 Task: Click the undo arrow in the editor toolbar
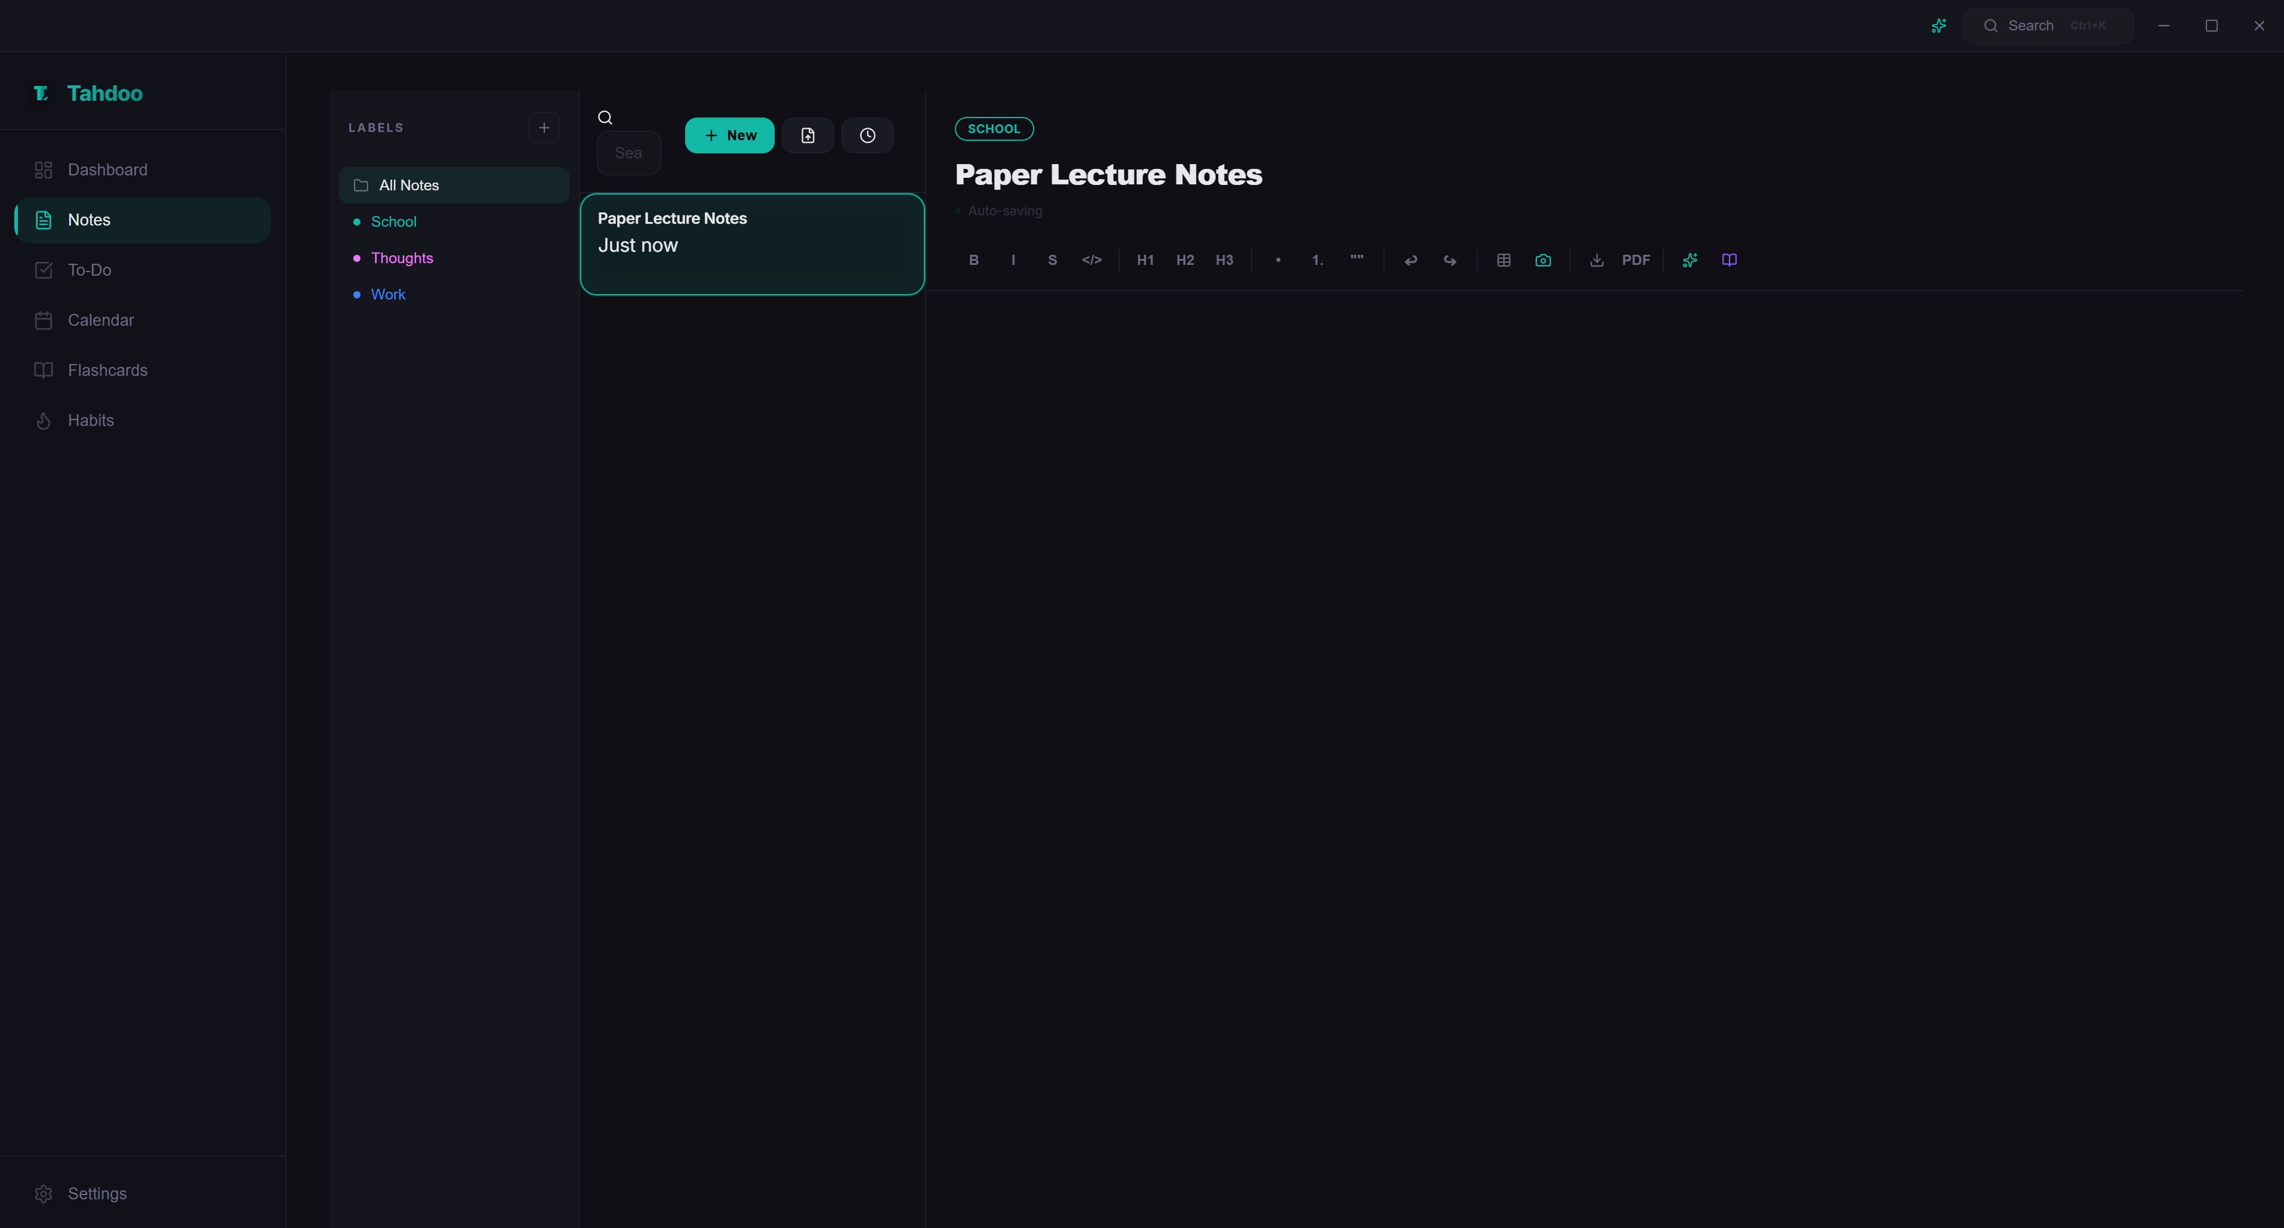click(1410, 260)
